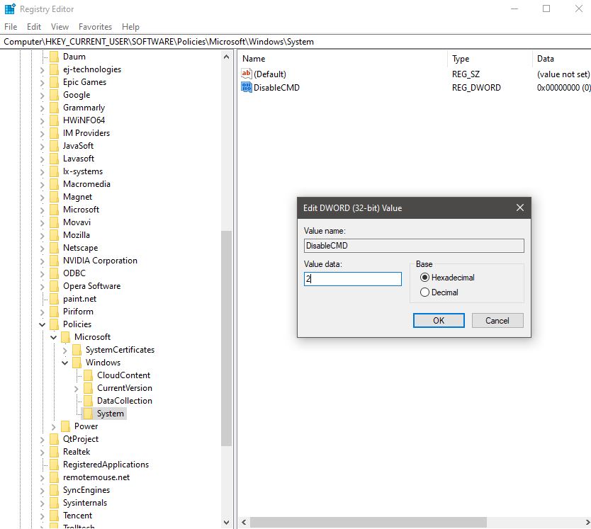Switch base to Decimal
The height and width of the screenshot is (529, 591).
coord(424,292)
